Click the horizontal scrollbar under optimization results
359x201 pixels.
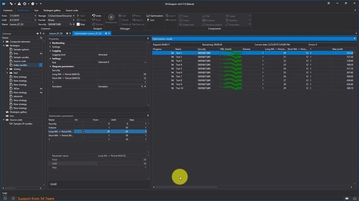(186, 187)
